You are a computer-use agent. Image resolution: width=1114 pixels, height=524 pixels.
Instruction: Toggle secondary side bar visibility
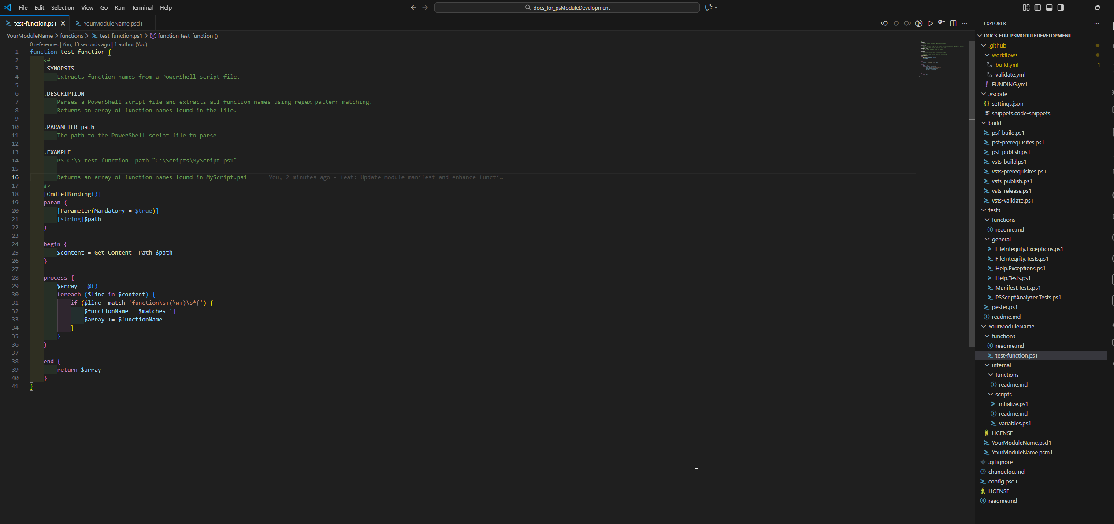(1061, 7)
